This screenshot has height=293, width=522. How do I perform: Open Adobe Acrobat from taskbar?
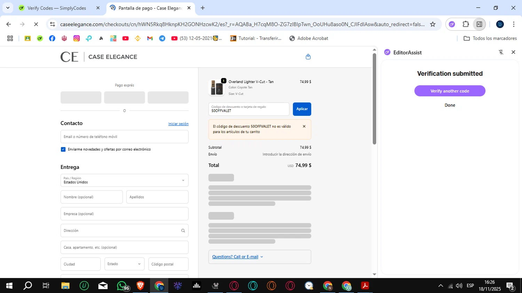pos(365,286)
